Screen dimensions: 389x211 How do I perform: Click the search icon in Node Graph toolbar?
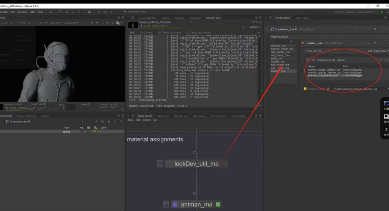[x=259, y=125]
